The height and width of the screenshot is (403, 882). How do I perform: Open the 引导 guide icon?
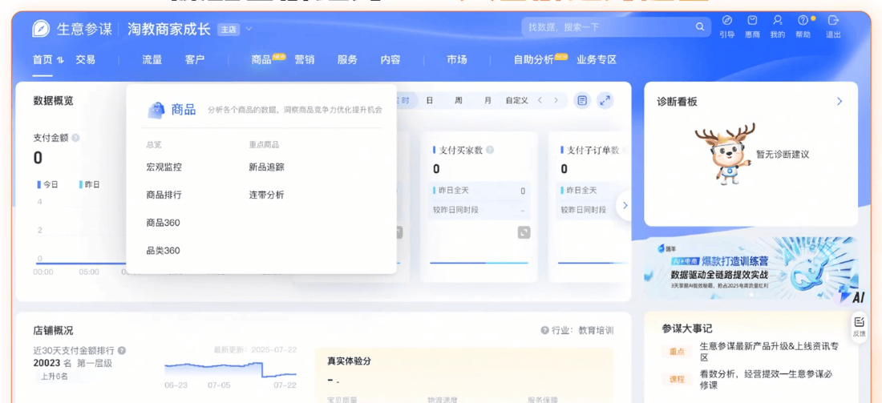pyautogui.click(x=726, y=21)
